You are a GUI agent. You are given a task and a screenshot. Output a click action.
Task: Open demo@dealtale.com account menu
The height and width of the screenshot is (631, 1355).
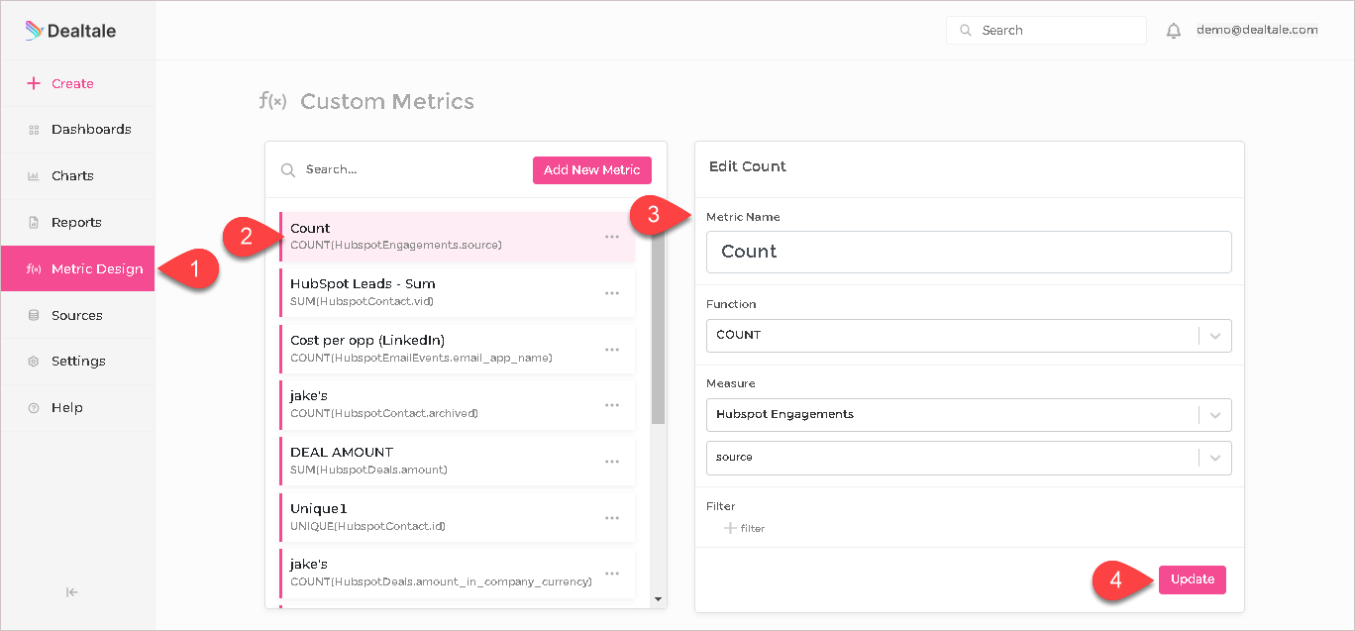pos(1257,30)
